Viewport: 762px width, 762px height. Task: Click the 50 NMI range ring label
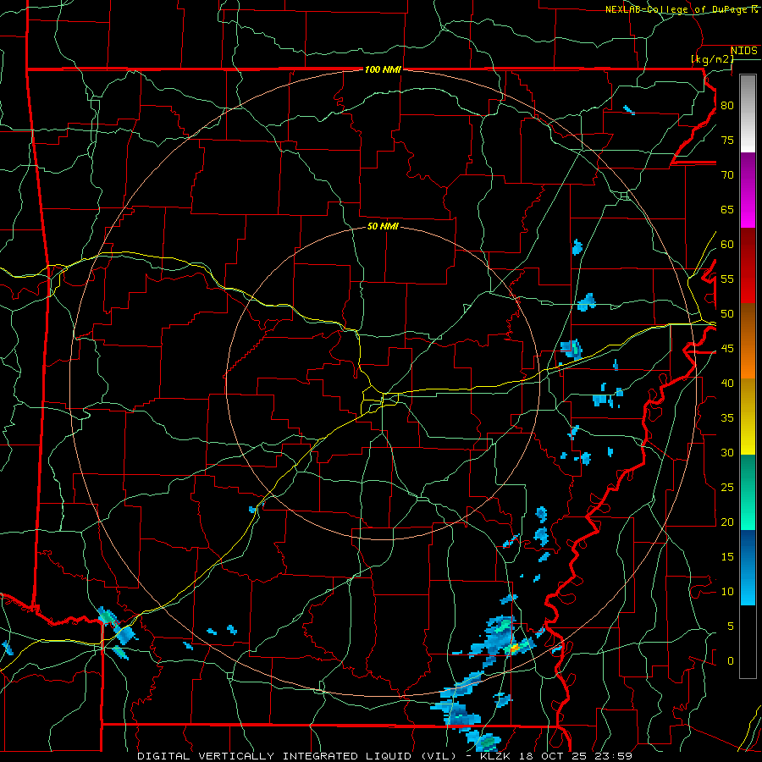point(383,226)
